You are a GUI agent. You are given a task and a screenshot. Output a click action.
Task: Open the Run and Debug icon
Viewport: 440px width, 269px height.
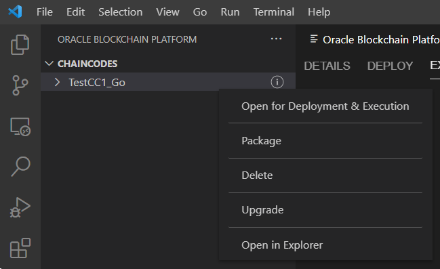pos(20,207)
